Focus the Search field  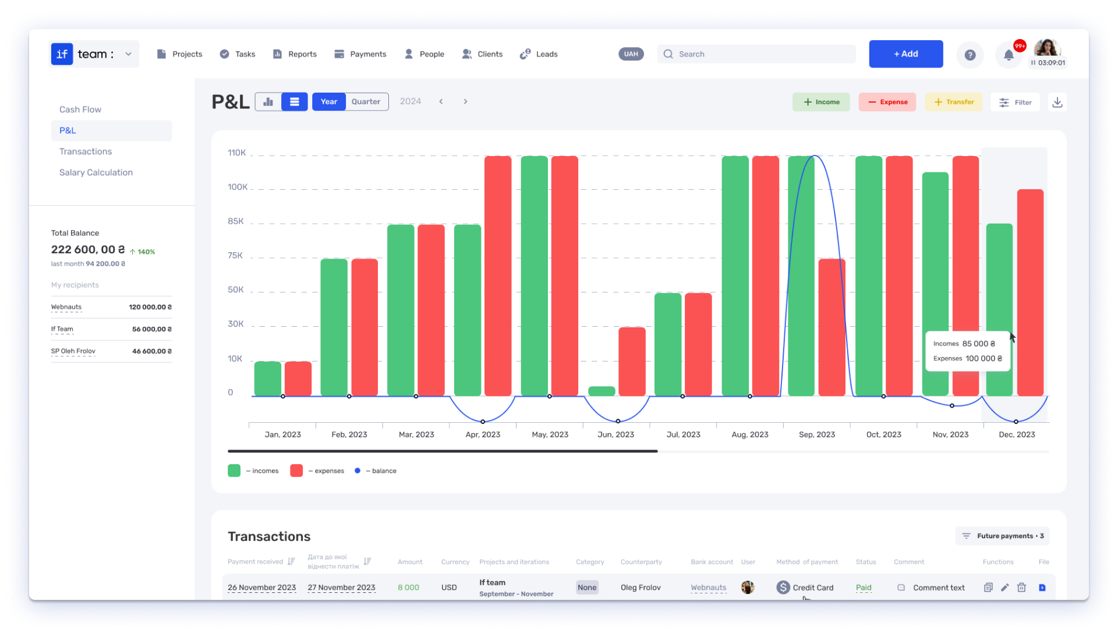pos(757,54)
